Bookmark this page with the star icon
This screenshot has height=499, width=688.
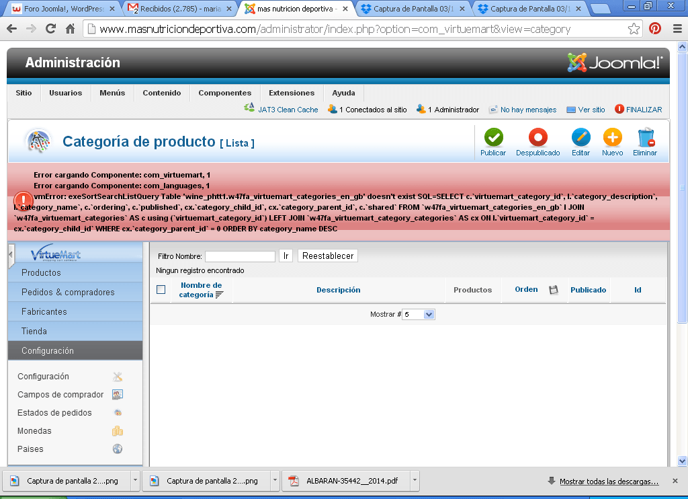click(634, 29)
